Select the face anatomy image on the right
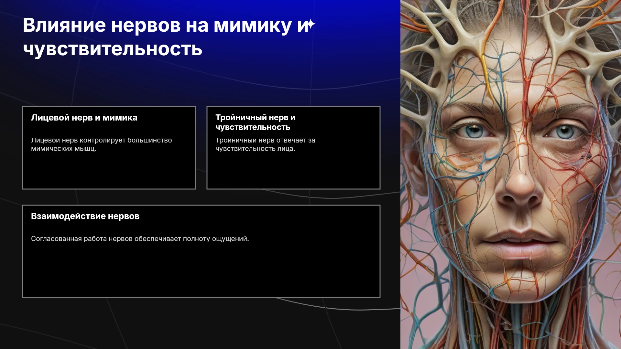Screen dimensions: 621x349 (511, 174)
